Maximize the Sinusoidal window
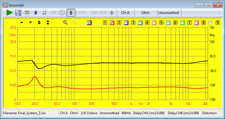Viewport: 225px width, 119px height. 208,5
